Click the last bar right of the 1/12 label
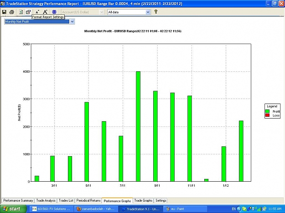 pyautogui.click(x=241, y=151)
